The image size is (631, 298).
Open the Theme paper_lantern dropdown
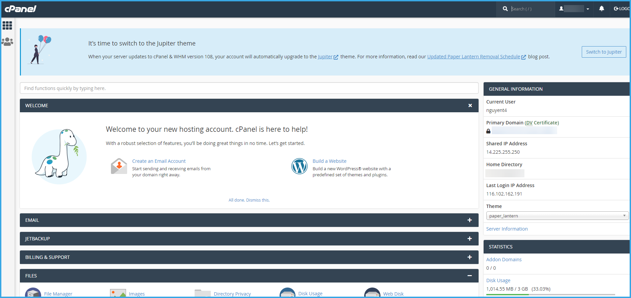coord(557,216)
